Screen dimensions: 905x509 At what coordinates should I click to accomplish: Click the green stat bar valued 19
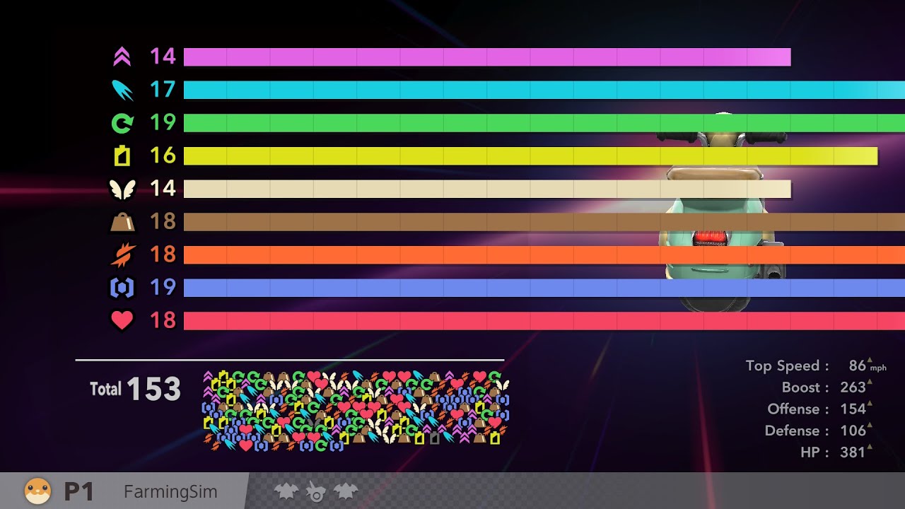click(544, 123)
